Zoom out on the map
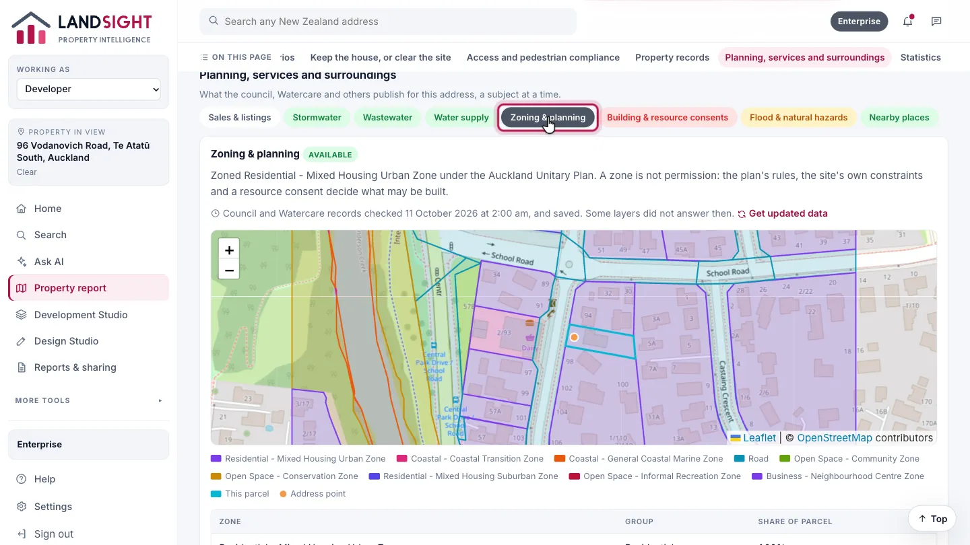 (x=229, y=270)
